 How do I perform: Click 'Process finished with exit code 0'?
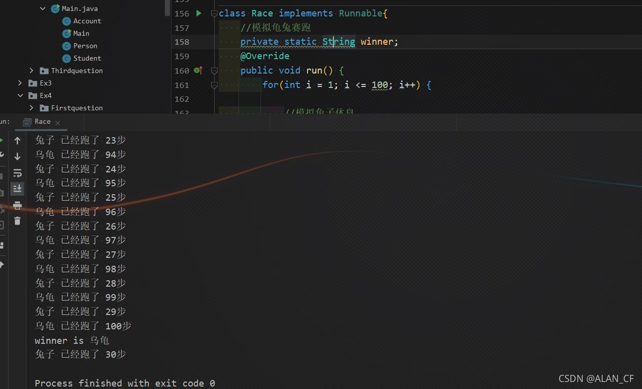point(125,383)
